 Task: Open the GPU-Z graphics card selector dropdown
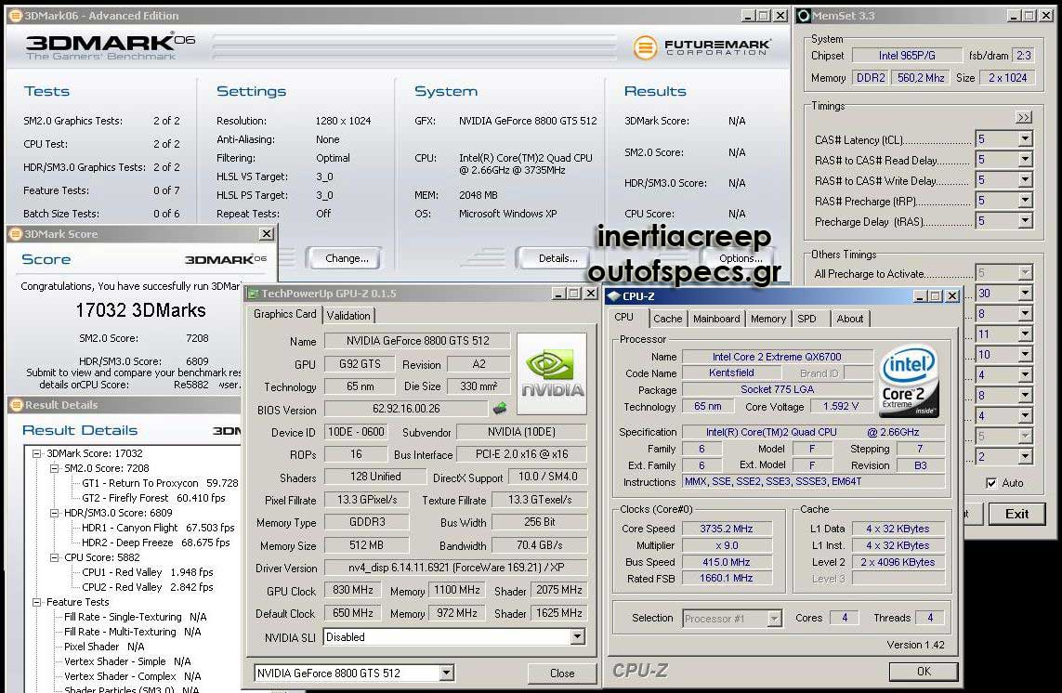point(446,673)
